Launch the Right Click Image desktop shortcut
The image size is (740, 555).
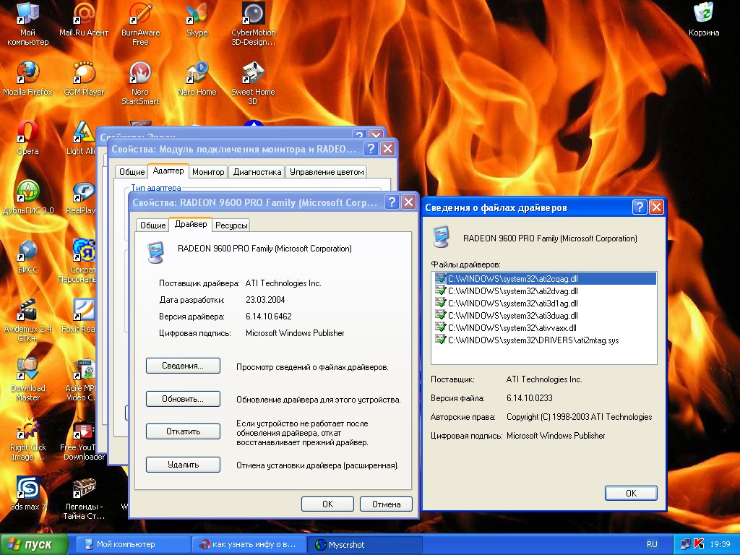pyautogui.click(x=28, y=439)
